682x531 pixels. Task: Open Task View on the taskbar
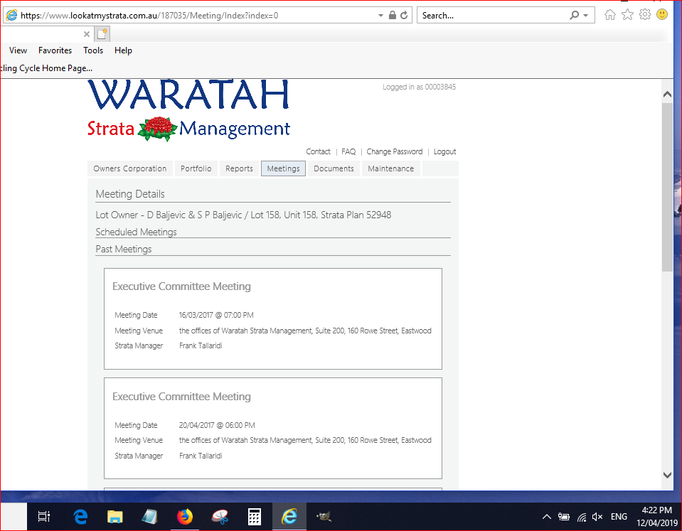(44, 516)
